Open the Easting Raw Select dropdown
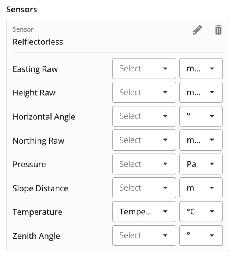236x256 pixels. coord(144,69)
